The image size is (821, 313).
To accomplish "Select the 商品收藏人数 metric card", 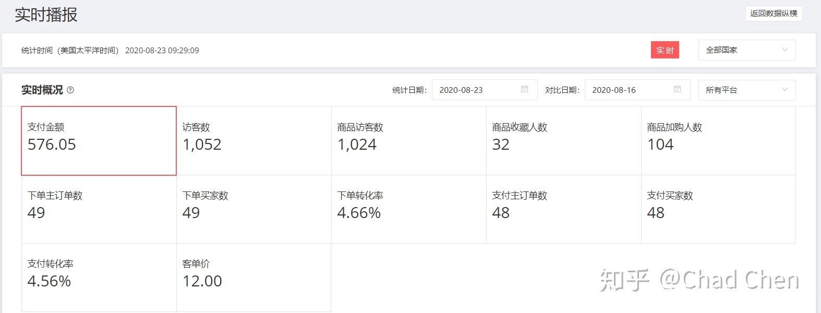I will (x=563, y=141).
